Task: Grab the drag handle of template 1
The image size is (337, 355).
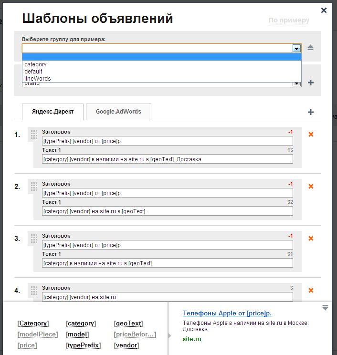Action: (34, 135)
